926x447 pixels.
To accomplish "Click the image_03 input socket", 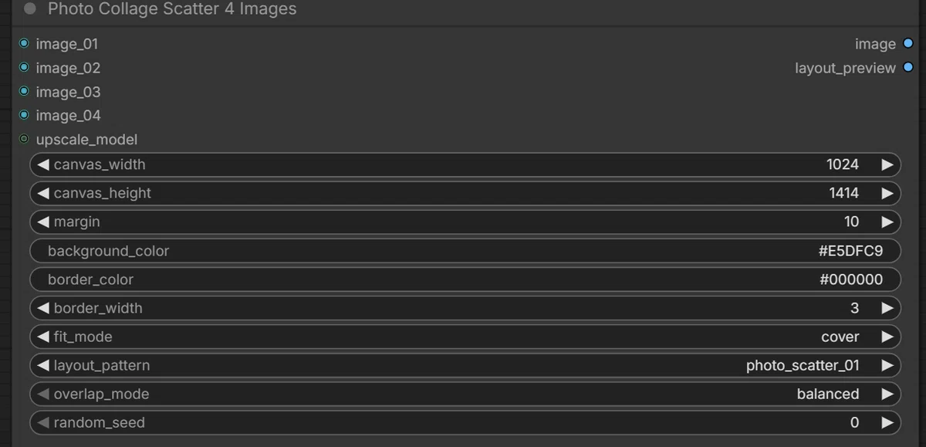I will 24,92.
